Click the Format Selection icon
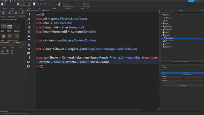This screenshot has width=204, height=115. [x=29, y=4]
